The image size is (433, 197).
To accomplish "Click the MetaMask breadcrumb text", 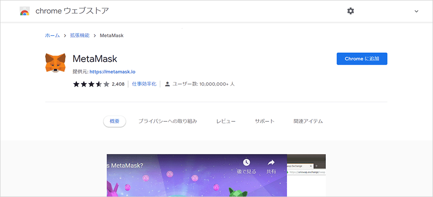I will point(112,36).
